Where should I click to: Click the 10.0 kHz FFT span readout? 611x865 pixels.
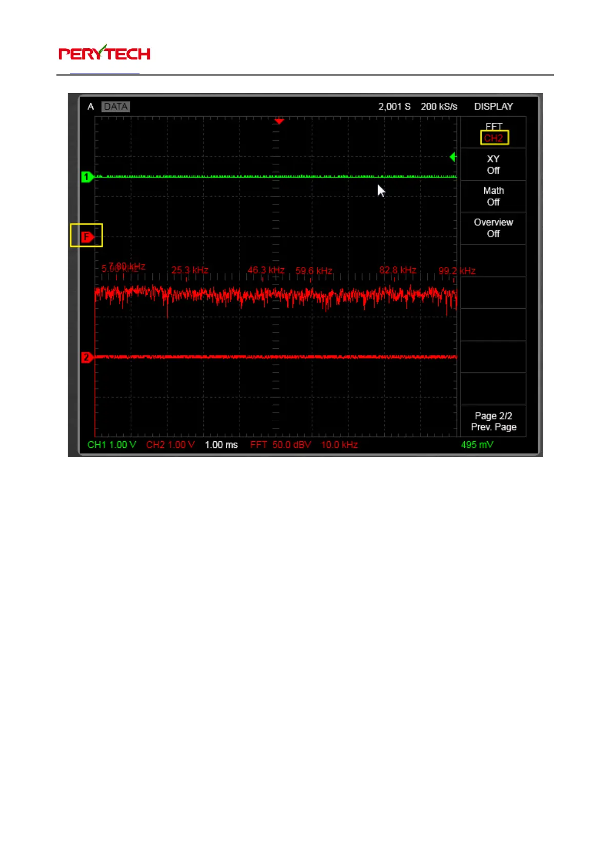(339, 445)
